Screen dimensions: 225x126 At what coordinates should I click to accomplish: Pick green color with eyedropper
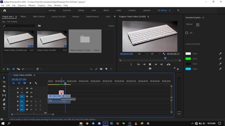[220, 59]
